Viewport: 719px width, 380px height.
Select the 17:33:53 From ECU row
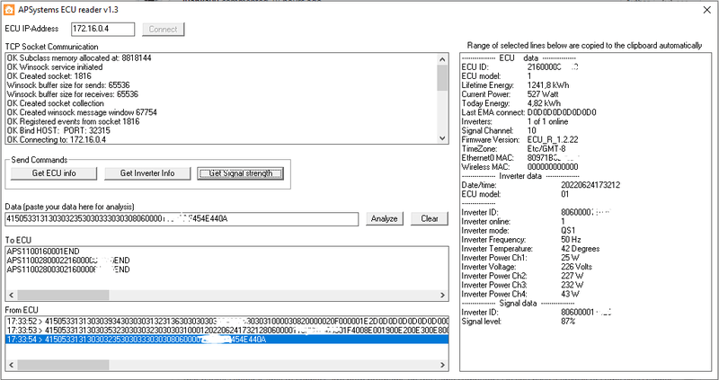point(227,331)
